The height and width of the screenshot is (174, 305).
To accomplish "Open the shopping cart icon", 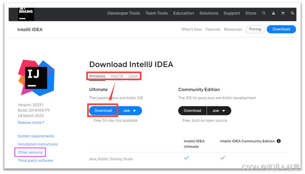I will 283,13.
